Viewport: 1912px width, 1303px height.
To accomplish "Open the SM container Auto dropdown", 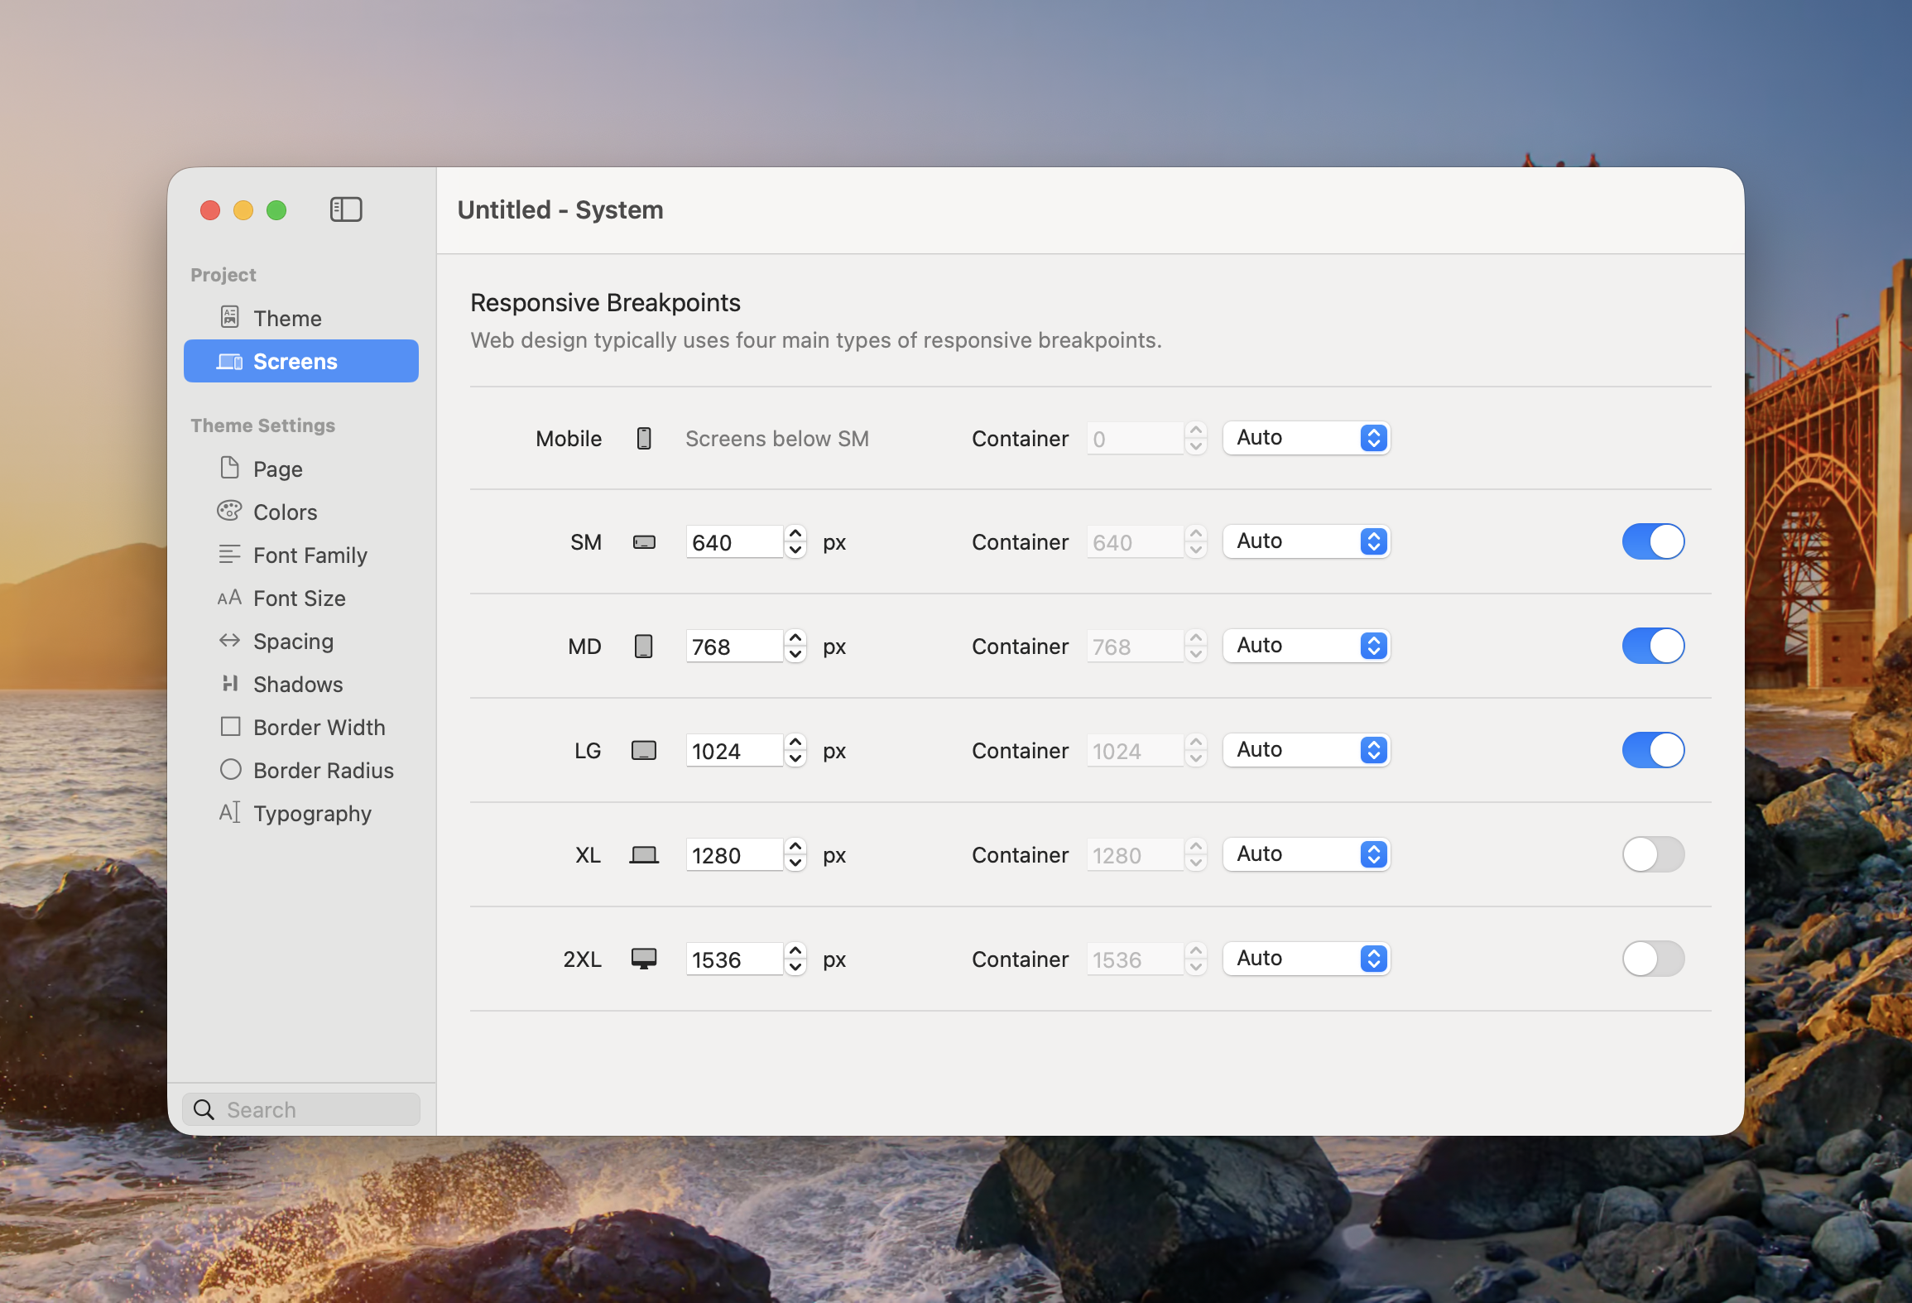I will coord(1306,542).
